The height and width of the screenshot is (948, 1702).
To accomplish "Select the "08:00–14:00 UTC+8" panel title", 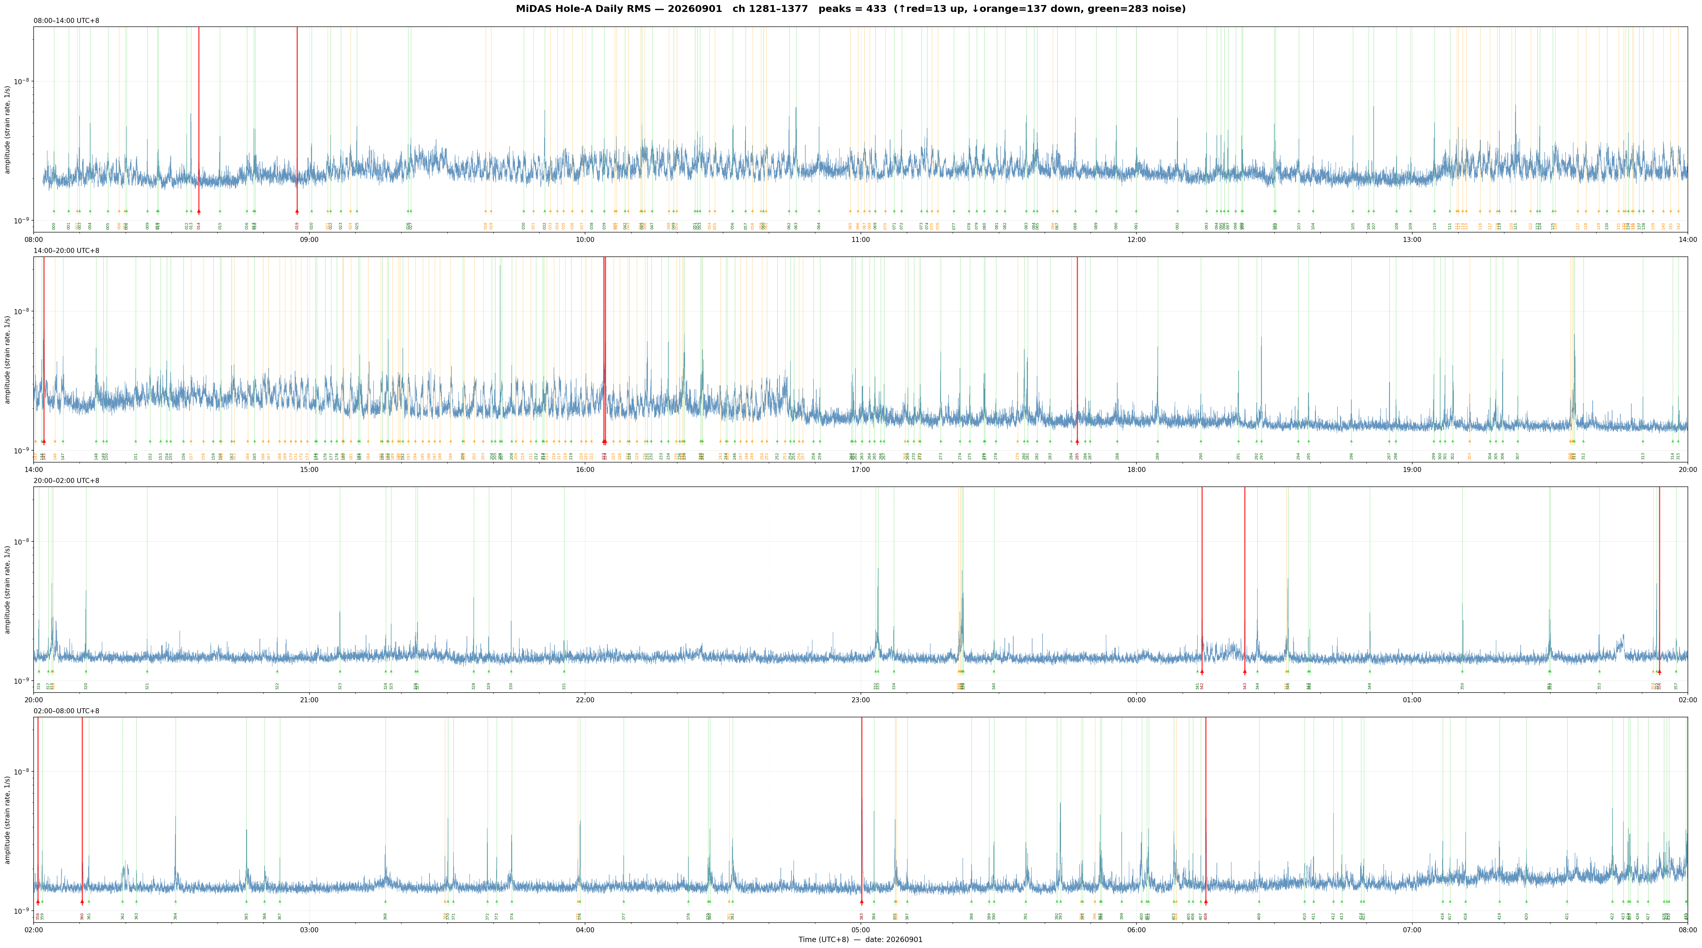I will click(x=67, y=21).
